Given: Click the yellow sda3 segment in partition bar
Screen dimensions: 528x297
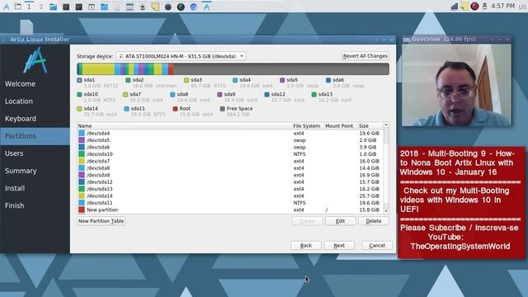Looking at the screenshot, I should point(98,69).
